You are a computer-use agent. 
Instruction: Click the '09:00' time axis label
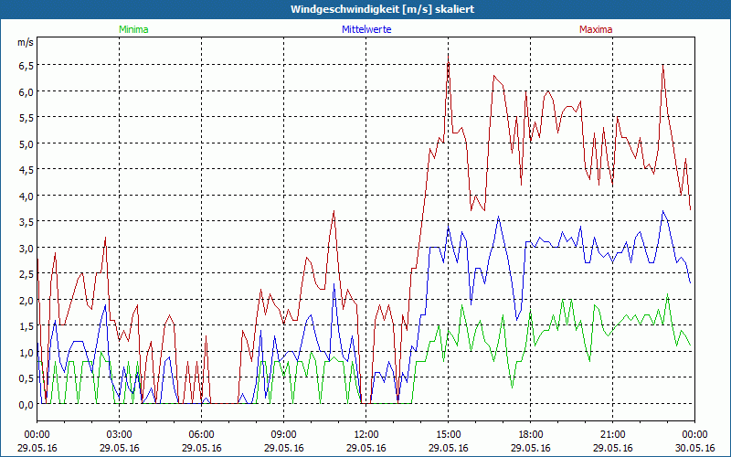tap(283, 435)
